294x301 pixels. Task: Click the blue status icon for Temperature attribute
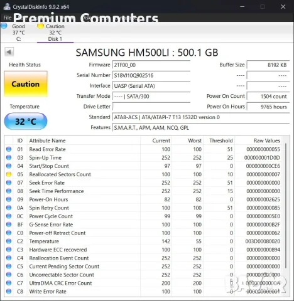(9, 241)
